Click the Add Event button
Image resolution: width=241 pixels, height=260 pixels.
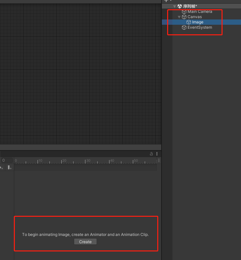[10, 168]
